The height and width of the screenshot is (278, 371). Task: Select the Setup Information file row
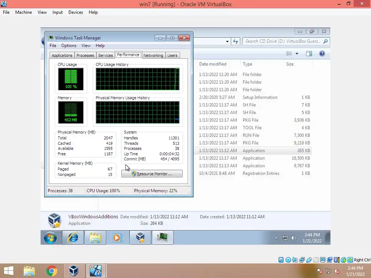click(253, 97)
